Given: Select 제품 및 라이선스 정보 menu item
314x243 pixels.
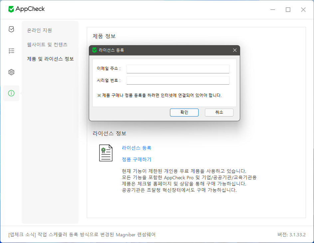Looking at the screenshot, I should pyautogui.click(x=50, y=59).
